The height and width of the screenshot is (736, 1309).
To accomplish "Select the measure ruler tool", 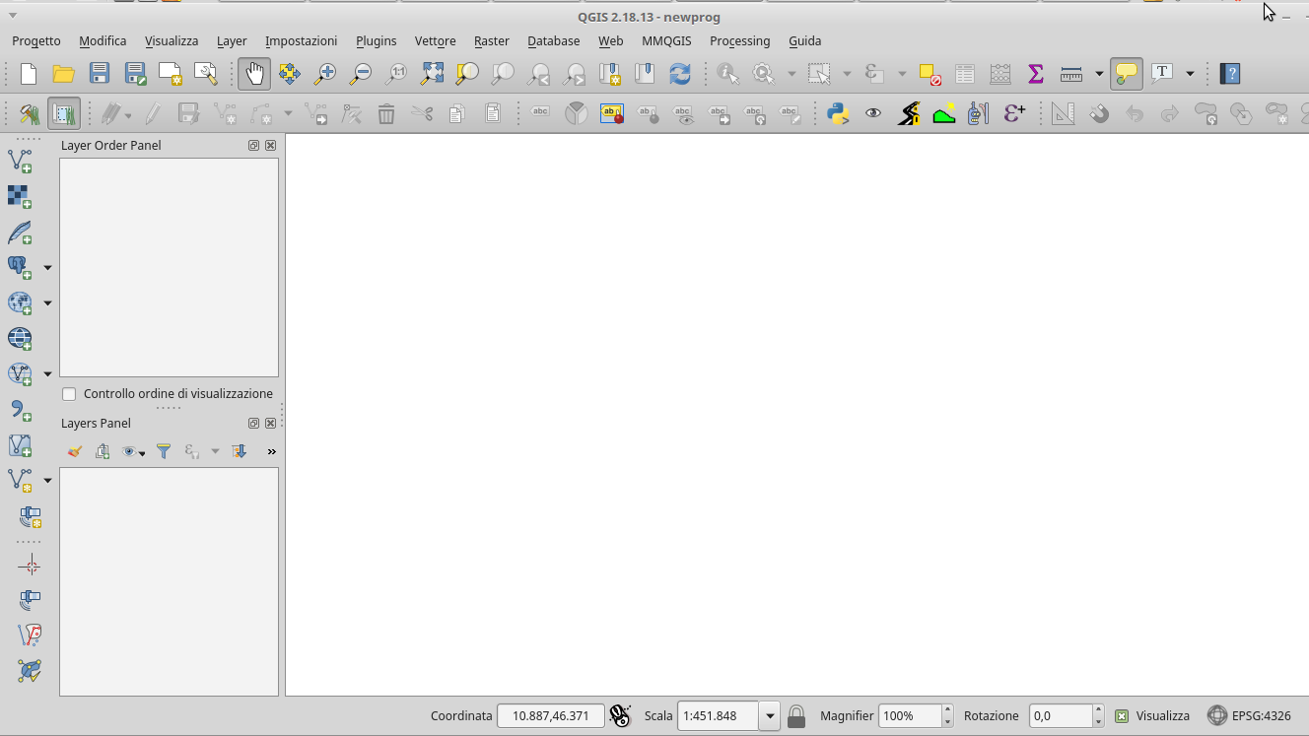I will 1071,74.
